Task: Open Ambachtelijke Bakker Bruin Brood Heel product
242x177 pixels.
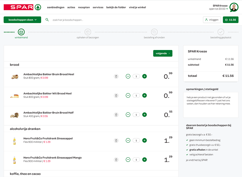Action: point(49,74)
